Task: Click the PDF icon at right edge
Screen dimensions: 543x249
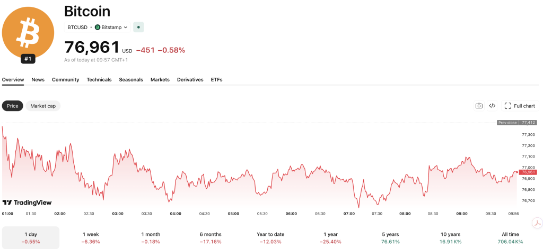Action: [537, 223]
